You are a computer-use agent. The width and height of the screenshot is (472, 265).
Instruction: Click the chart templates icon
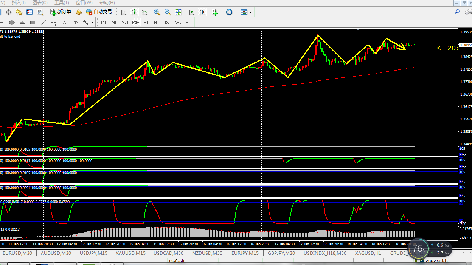coord(244,12)
